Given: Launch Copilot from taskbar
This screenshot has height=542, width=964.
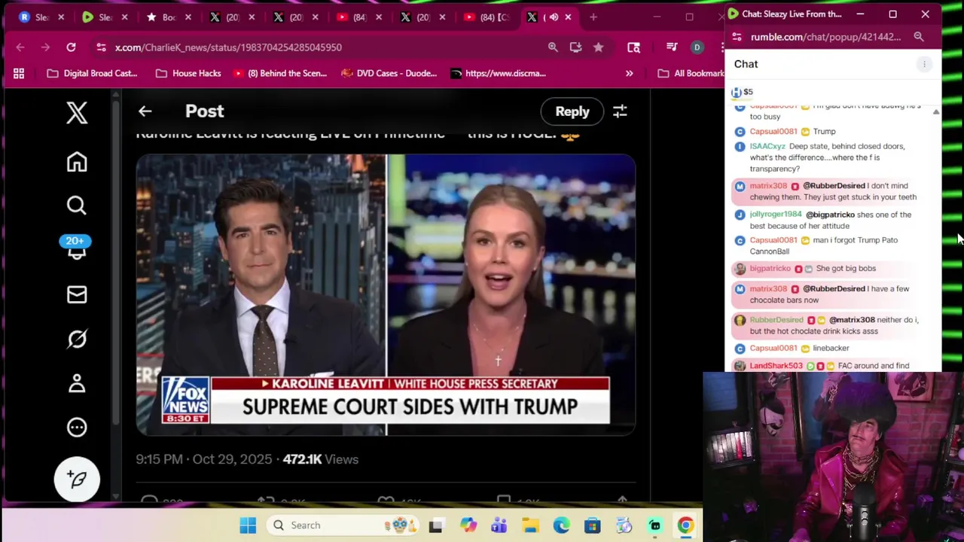Looking at the screenshot, I should point(468,525).
